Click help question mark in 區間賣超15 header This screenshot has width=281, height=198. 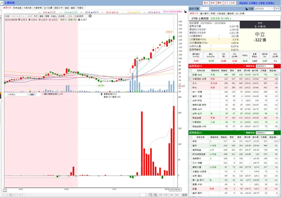click(x=244, y=133)
